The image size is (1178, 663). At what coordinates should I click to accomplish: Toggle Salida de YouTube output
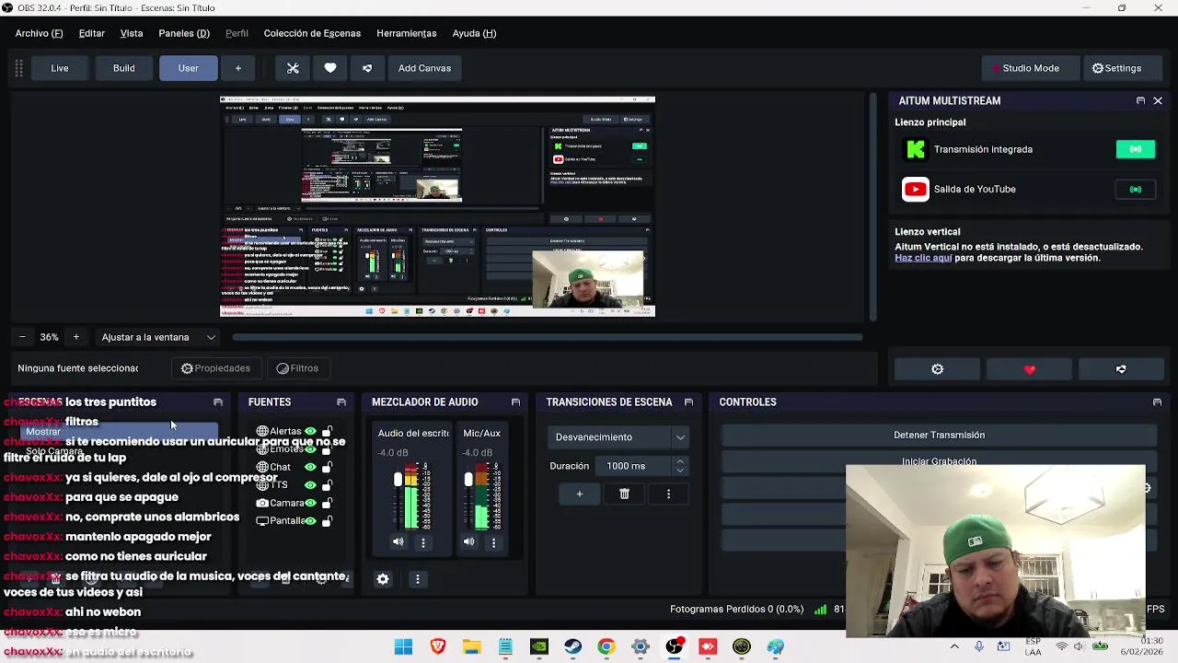(1136, 189)
